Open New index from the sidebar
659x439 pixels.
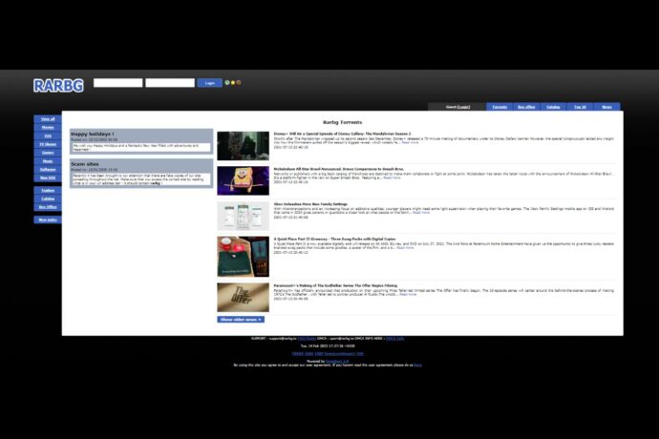(x=48, y=219)
